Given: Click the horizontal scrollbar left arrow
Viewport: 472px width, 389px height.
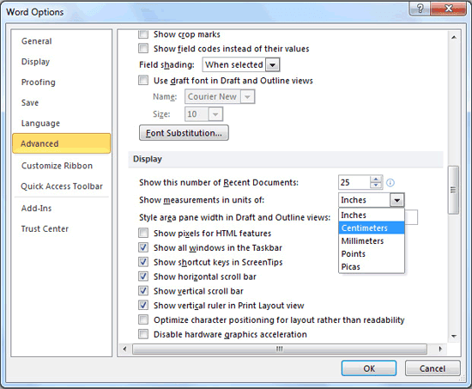Looking at the screenshot, I should coord(124,349).
